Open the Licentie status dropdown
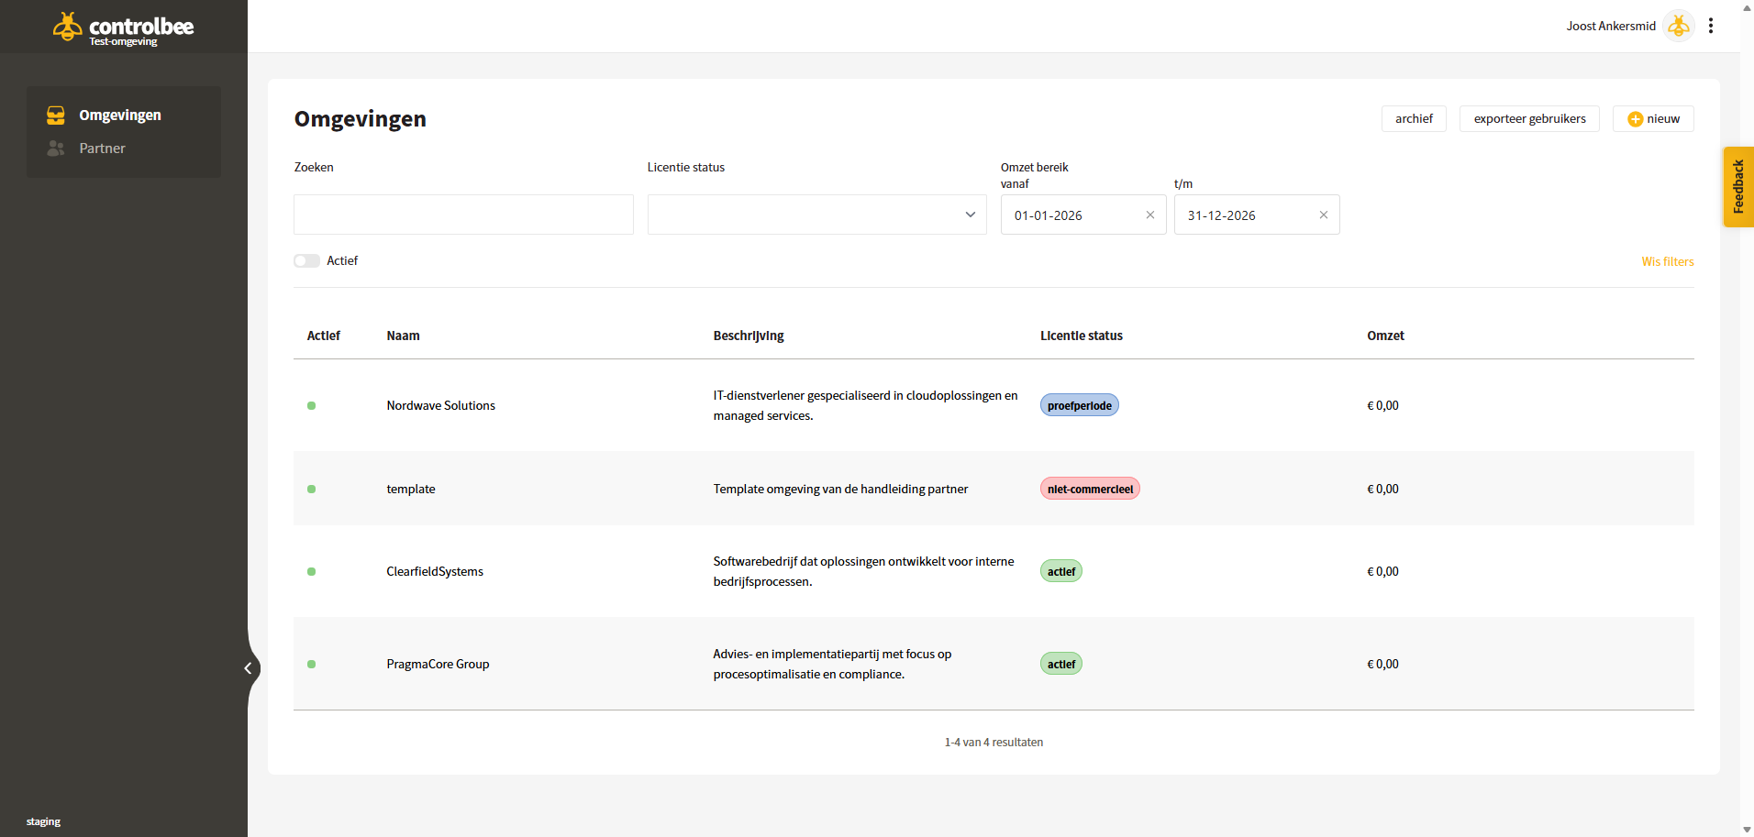This screenshot has height=837, width=1754. click(817, 215)
